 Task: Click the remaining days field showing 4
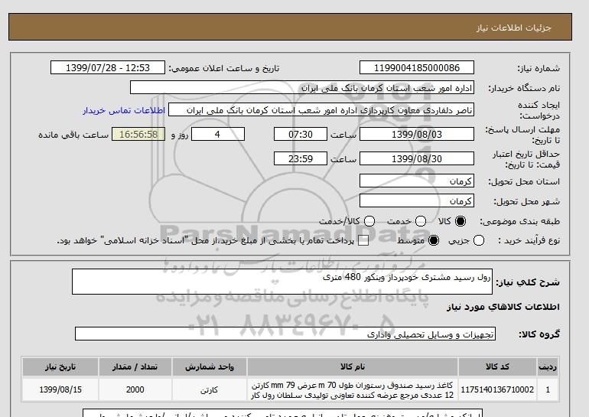coord(218,134)
